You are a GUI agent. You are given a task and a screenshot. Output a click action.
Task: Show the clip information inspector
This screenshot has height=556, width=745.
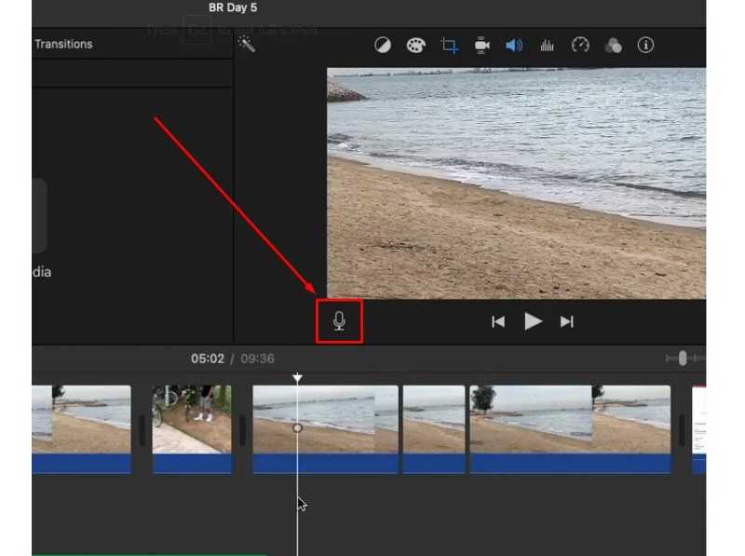[645, 45]
